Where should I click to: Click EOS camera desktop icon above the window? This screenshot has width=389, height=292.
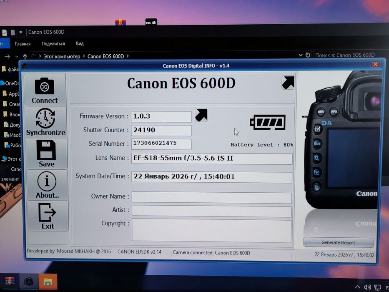pos(151,22)
